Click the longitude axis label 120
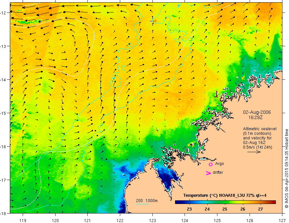 tap(55, 220)
